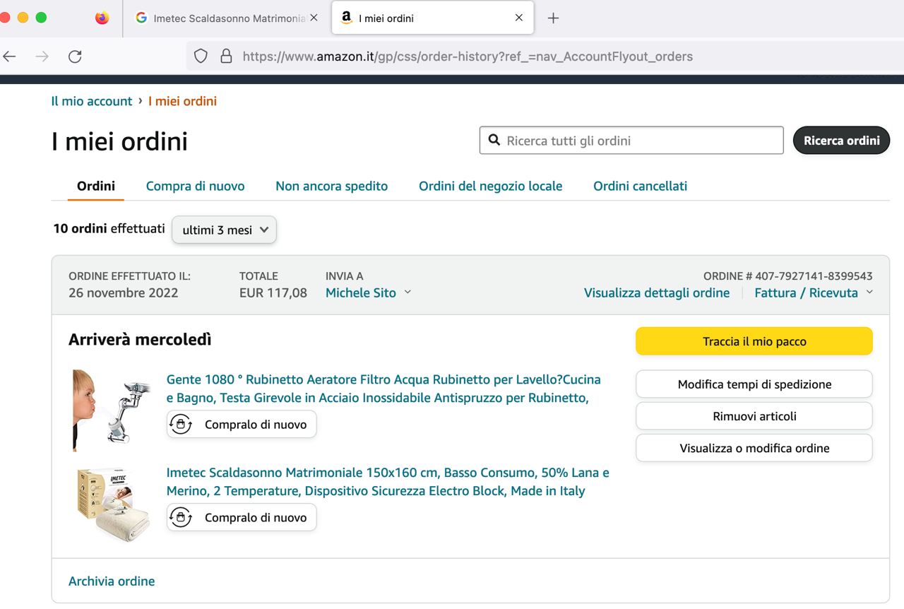Click the Gente rubinetto product thumbnail
Screen dimensions: 904x609
click(x=112, y=410)
